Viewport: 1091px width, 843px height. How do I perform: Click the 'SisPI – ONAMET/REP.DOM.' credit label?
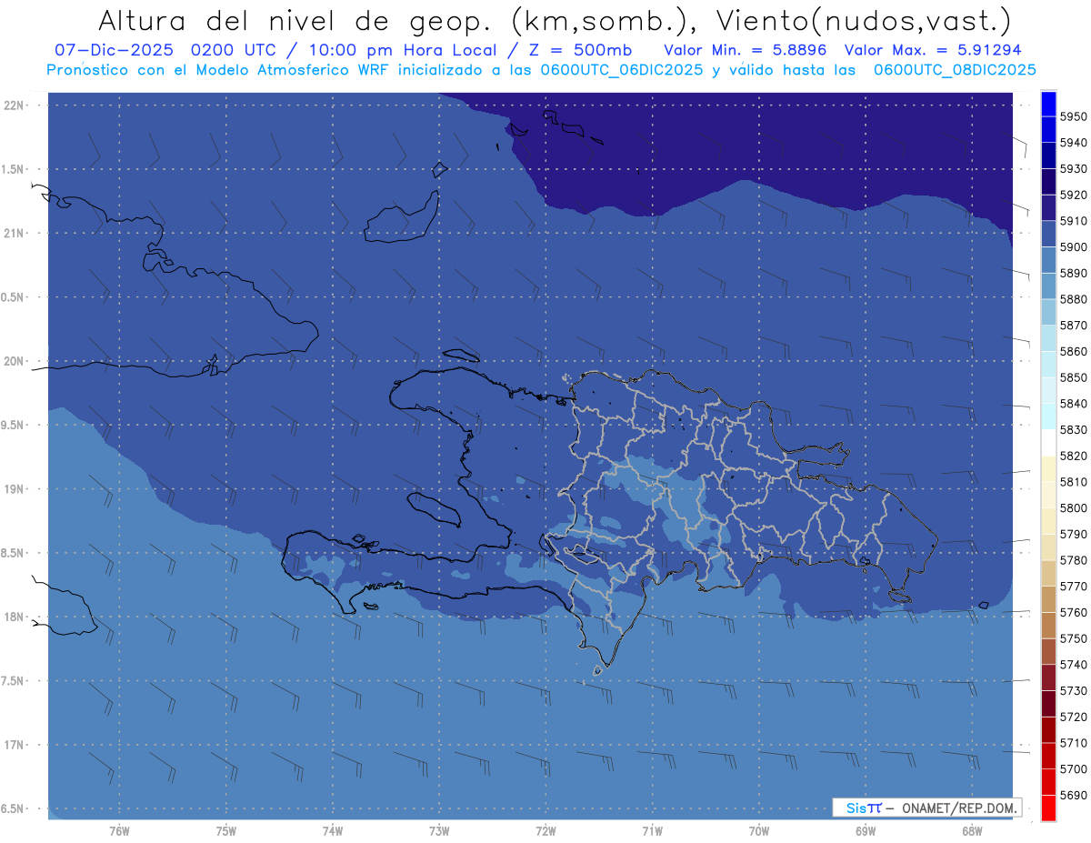pyautogui.click(x=927, y=808)
